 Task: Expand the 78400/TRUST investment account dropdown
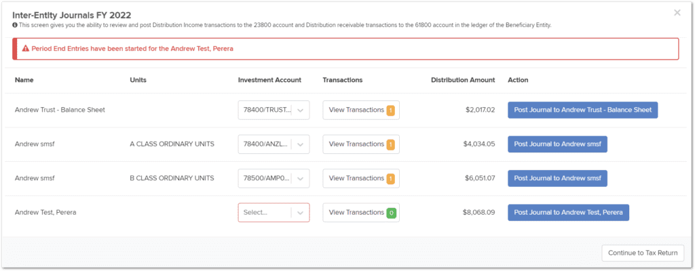coord(299,110)
